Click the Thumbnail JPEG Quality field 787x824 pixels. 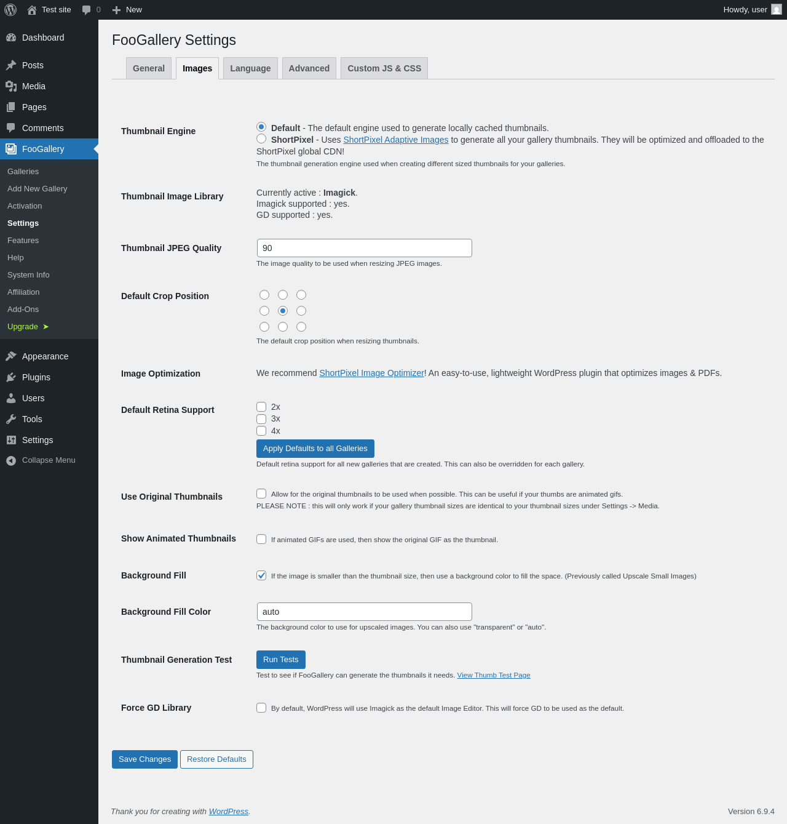tap(365, 248)
